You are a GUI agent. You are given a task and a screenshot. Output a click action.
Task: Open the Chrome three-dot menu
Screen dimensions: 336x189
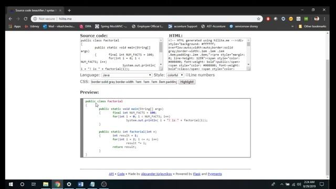(324, 19)
